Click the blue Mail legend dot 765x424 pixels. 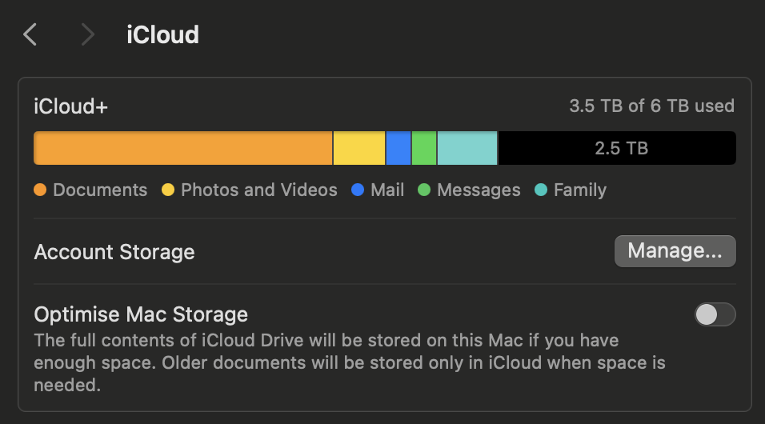(358, 190)
